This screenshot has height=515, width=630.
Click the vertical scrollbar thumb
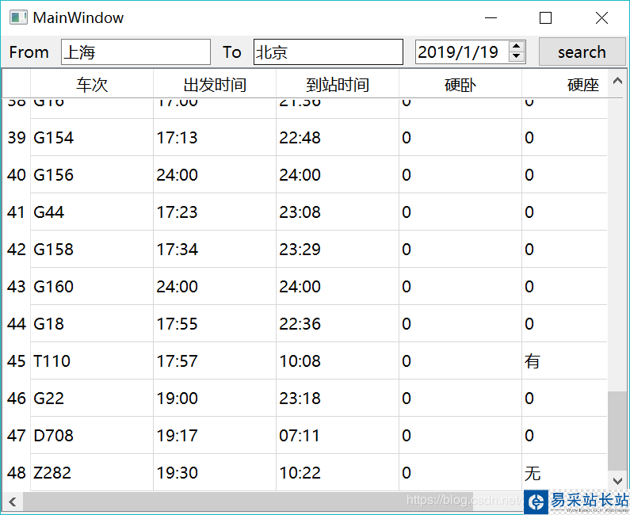616,429
